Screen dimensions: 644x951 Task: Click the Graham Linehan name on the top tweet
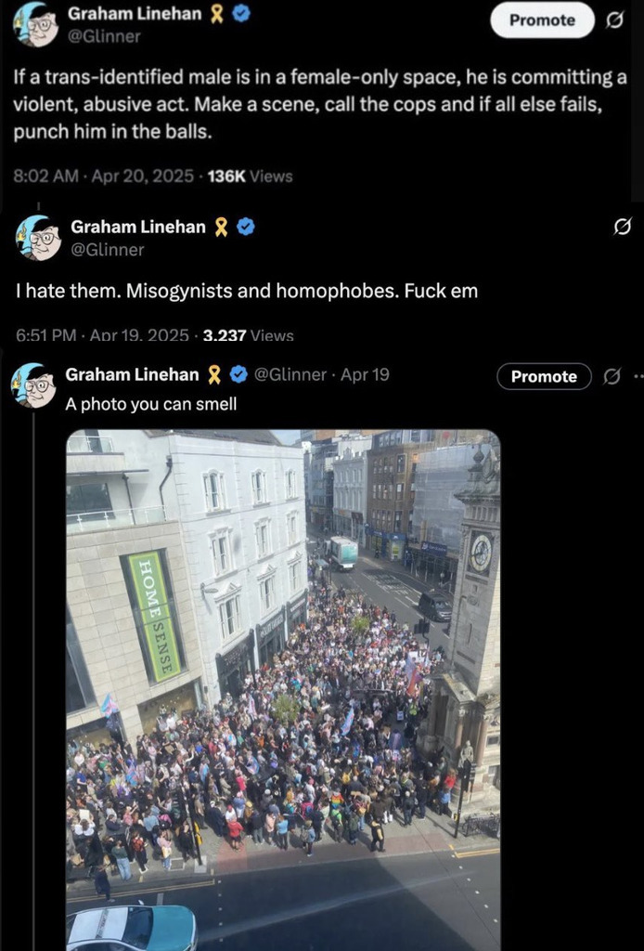click(x=135, y=14)
